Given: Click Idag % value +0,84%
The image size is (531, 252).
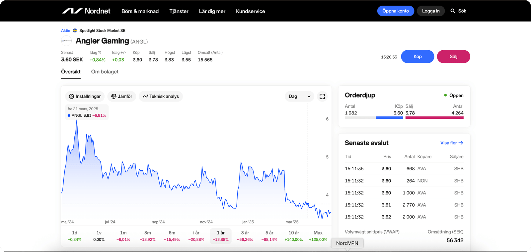Looking at the screenshot, I should tap(98, 60).
